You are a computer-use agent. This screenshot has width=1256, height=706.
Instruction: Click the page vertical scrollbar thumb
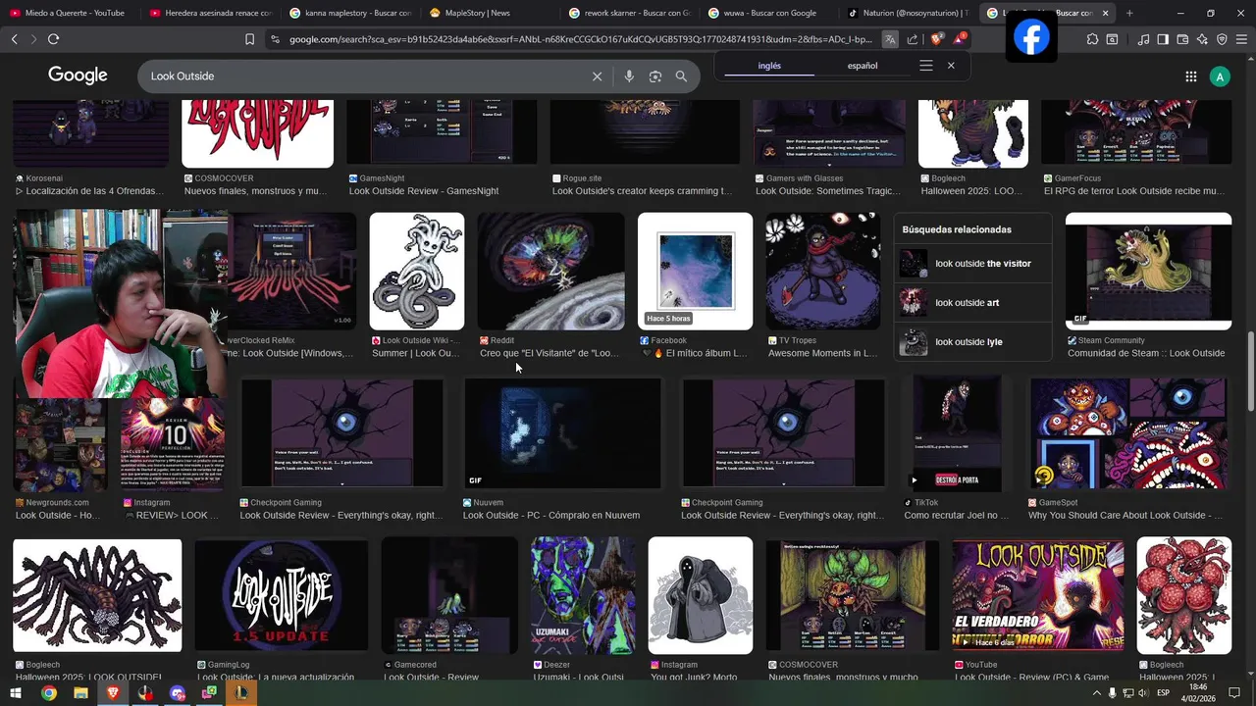pos(1250,373)
